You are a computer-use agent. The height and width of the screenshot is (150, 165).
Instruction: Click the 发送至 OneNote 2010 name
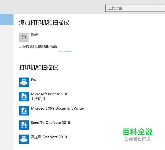(x=49, y=137)
